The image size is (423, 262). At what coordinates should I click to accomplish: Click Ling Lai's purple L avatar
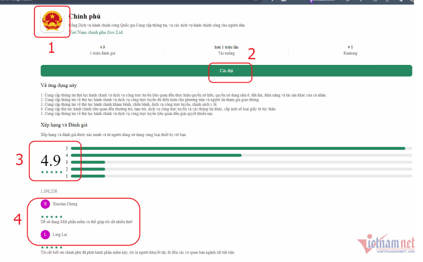45,234
